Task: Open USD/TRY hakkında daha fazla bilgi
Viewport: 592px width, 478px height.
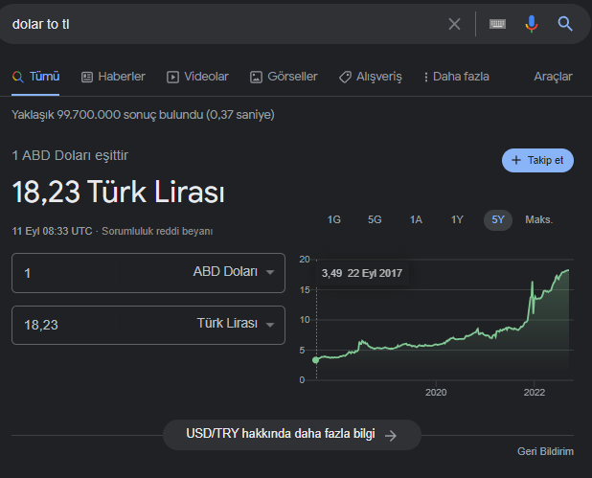Action: 292,435
